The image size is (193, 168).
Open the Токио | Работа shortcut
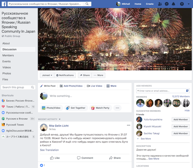point(18,107)
